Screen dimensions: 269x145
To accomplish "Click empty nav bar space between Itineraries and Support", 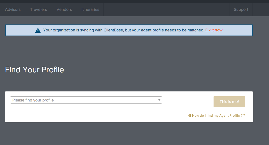I will point(166,10).
